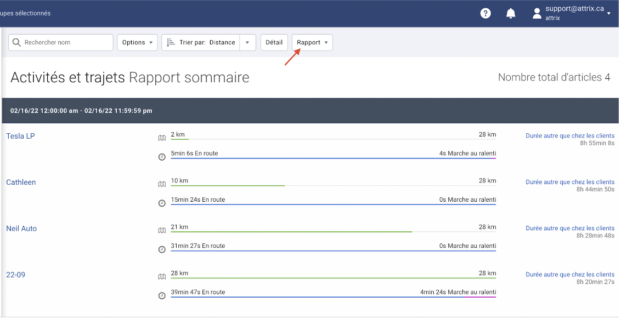Click the sort order icon beside Trier par

[x=170, y=42]
